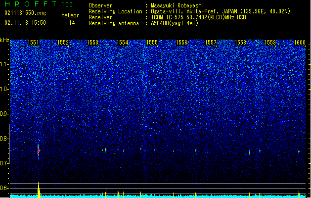Click the "Receiver" field label
This screenshot has height=198, width=311.
100,17
